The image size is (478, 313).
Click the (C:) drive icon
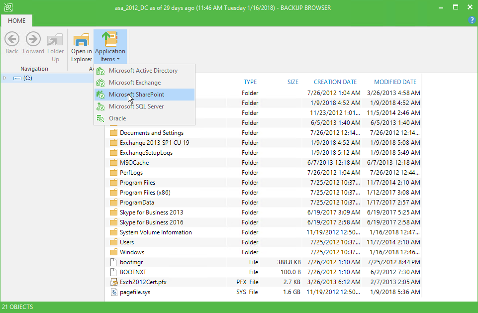click(17, 79)
